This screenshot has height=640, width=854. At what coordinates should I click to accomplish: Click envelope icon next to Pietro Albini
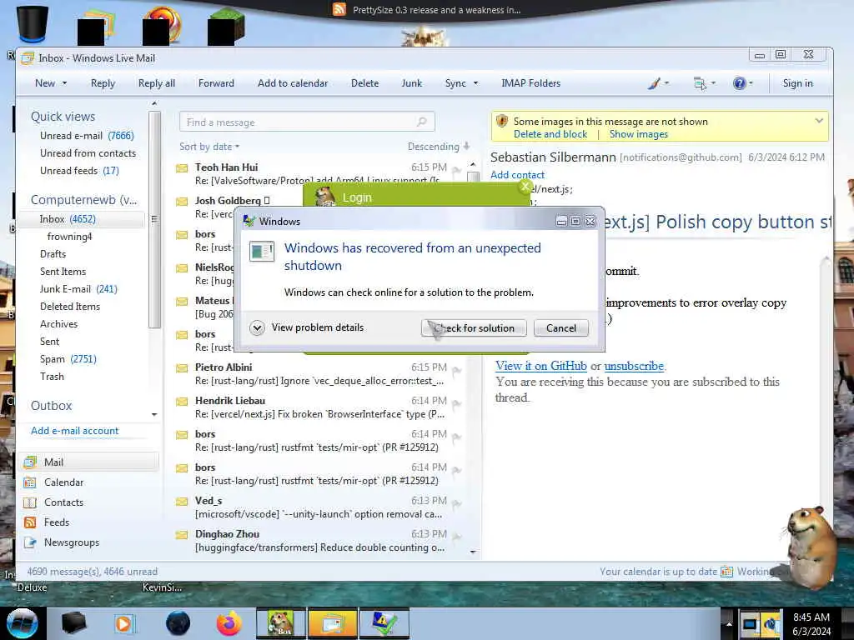[x=182, y=367]
